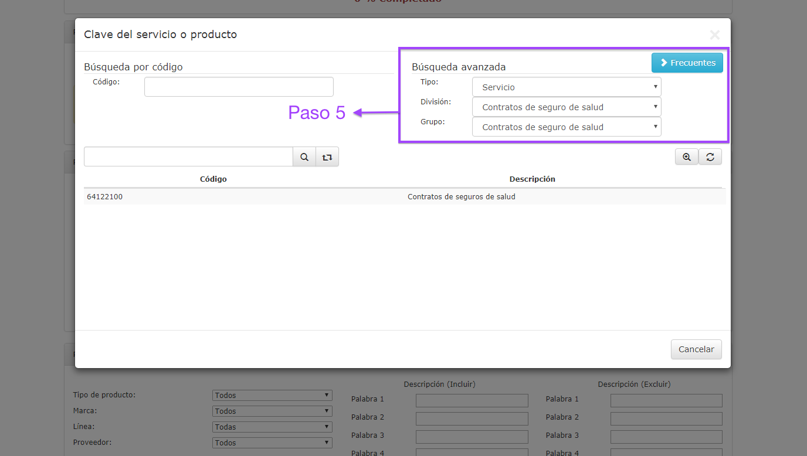Click the Descripción column header

[532, 179]
